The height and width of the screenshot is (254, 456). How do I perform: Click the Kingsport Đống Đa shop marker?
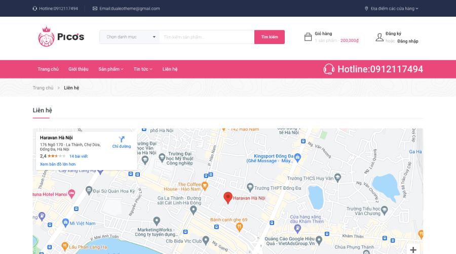(x=297, y=158)
